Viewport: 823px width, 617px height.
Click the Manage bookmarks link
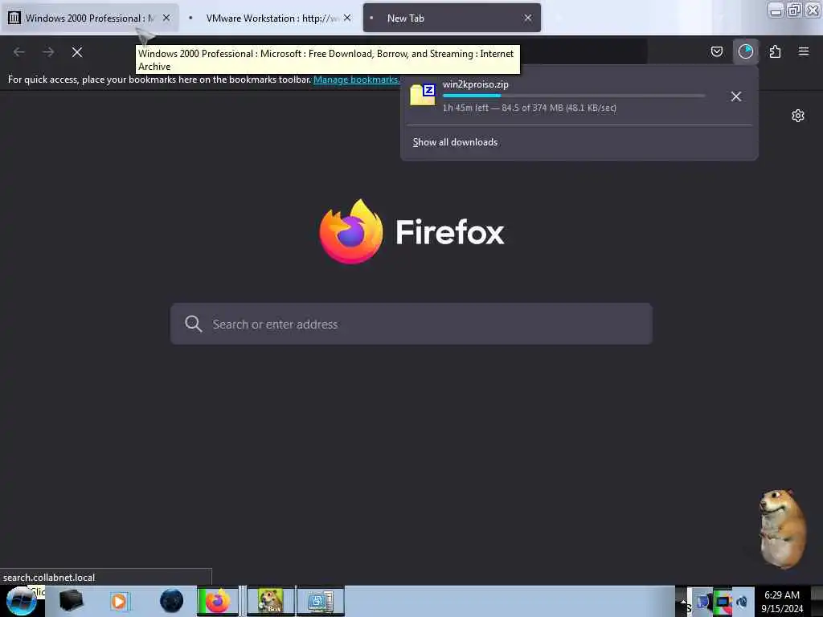[x=356, y=80]
